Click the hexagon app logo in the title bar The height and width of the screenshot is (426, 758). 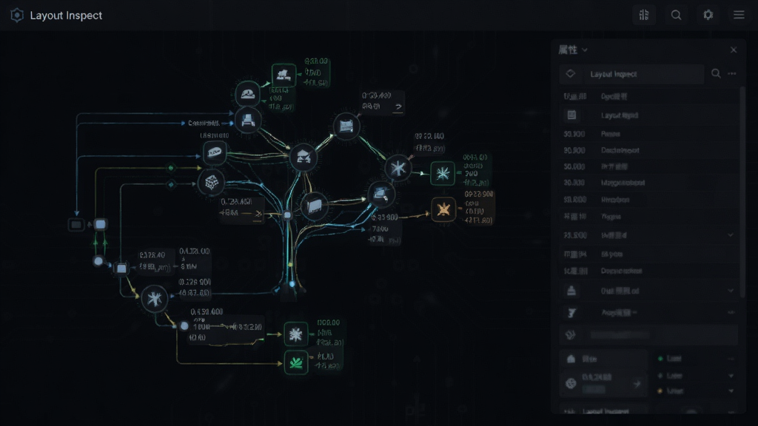(17, 16)
